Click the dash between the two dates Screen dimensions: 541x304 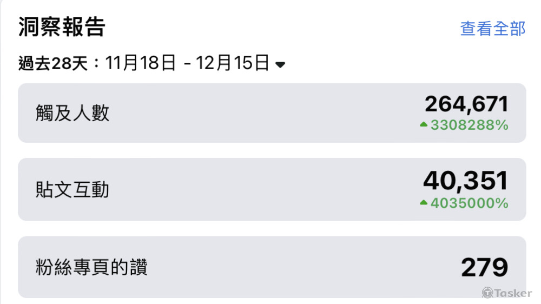point(187,65)
